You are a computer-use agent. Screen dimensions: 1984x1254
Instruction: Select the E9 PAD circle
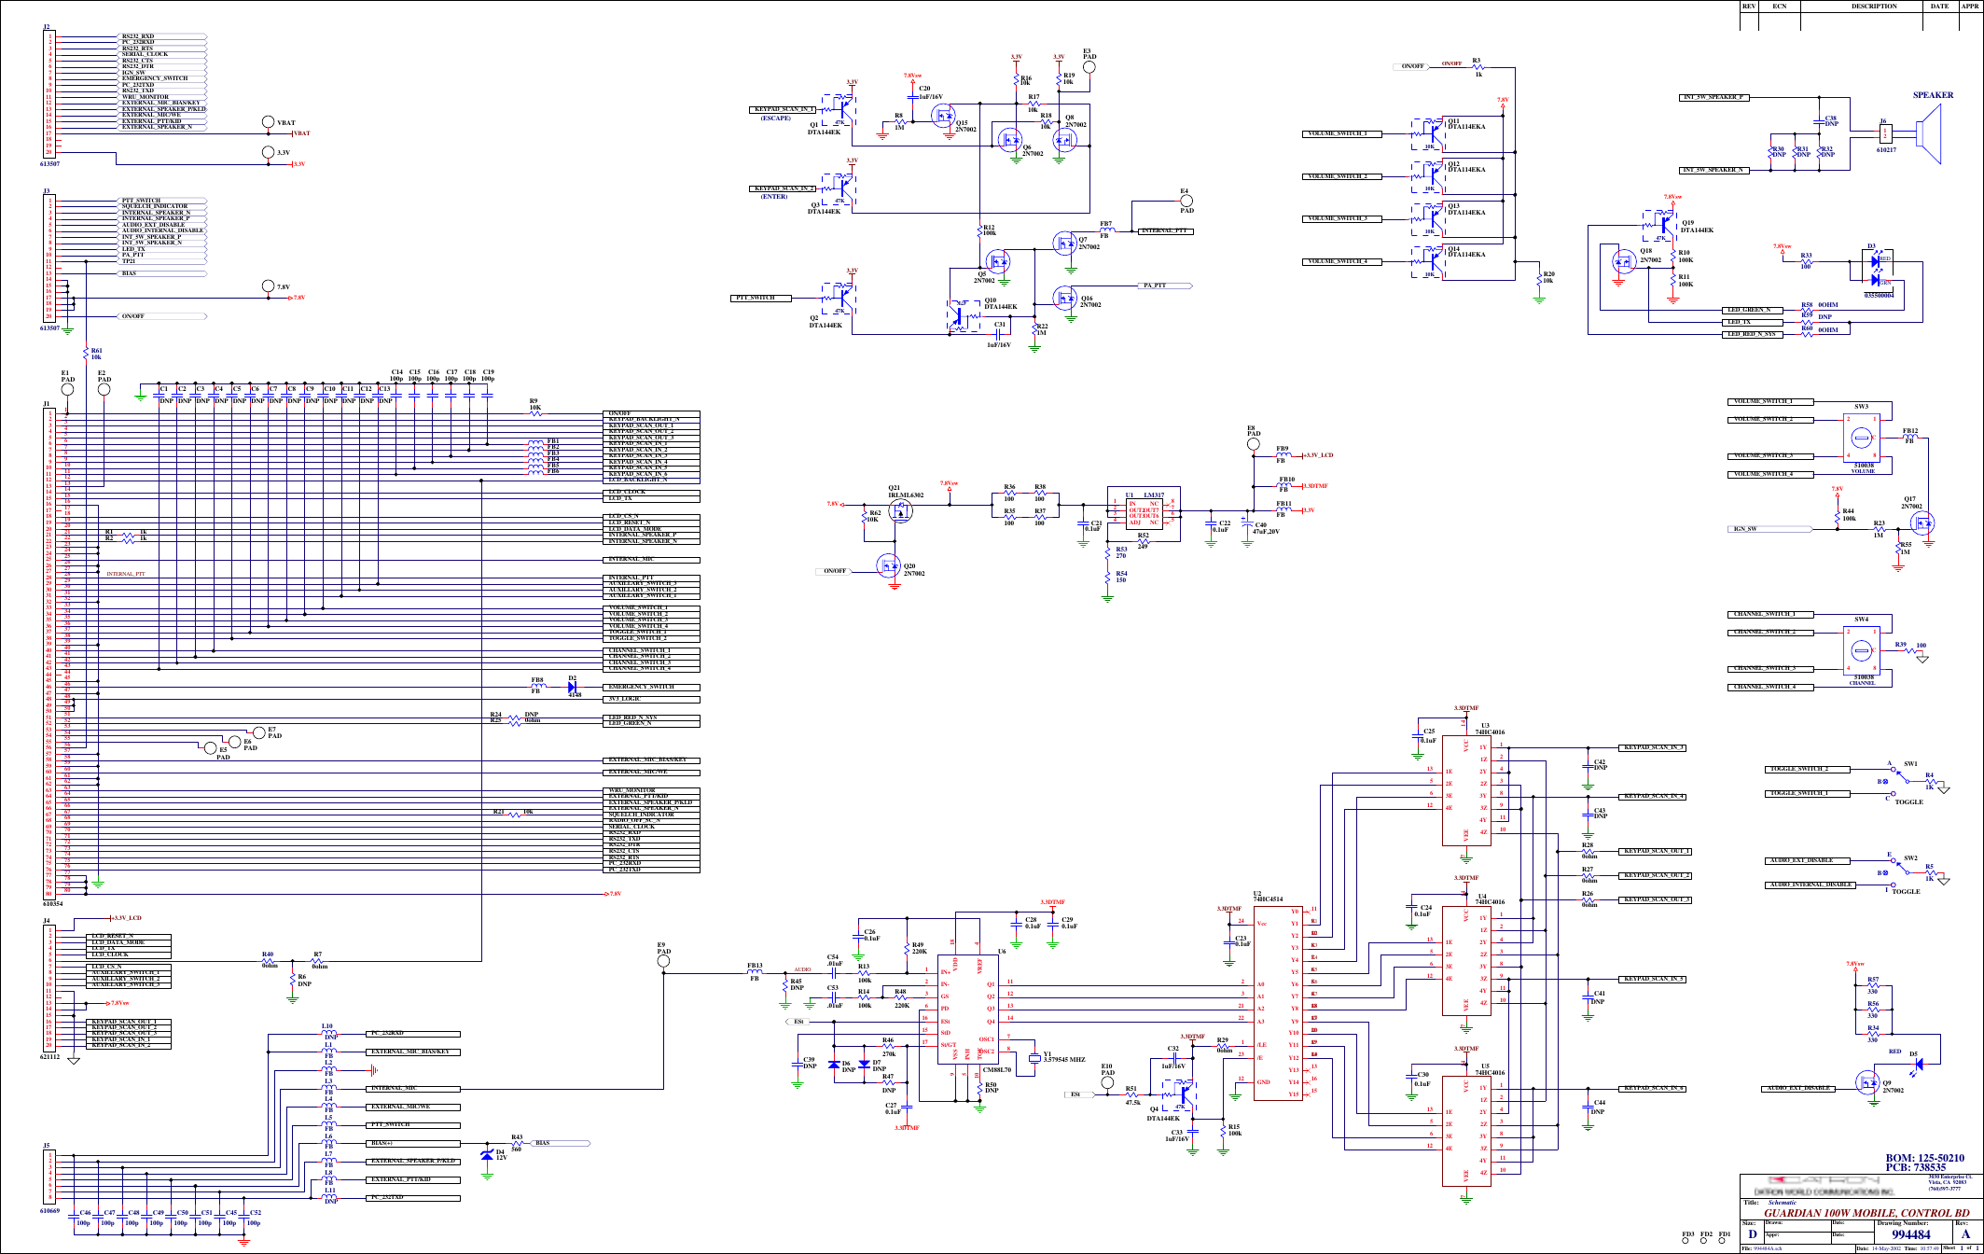[663, 962]
